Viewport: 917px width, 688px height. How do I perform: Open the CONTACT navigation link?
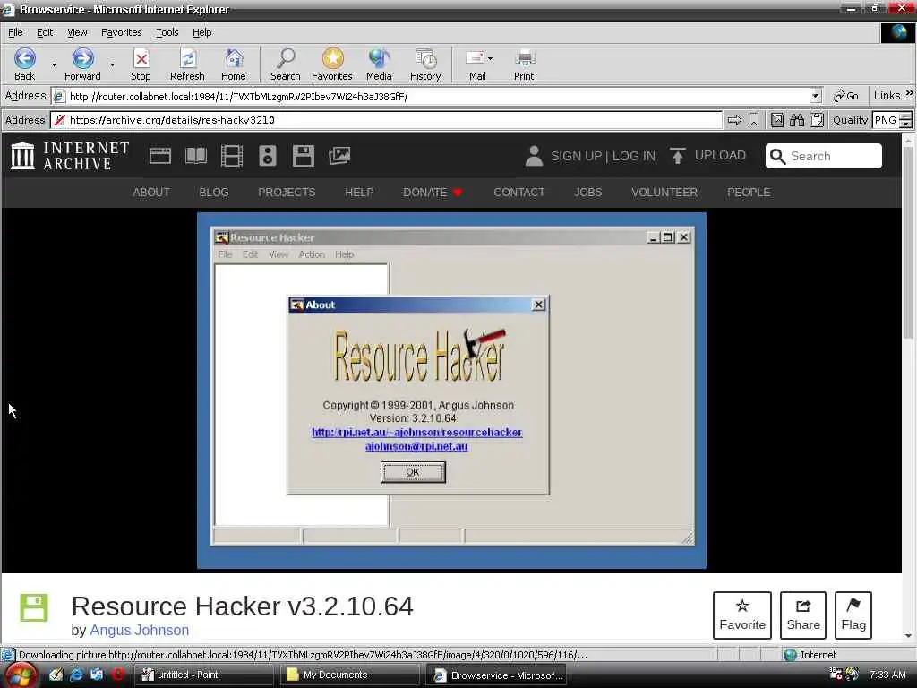[518, 193]
